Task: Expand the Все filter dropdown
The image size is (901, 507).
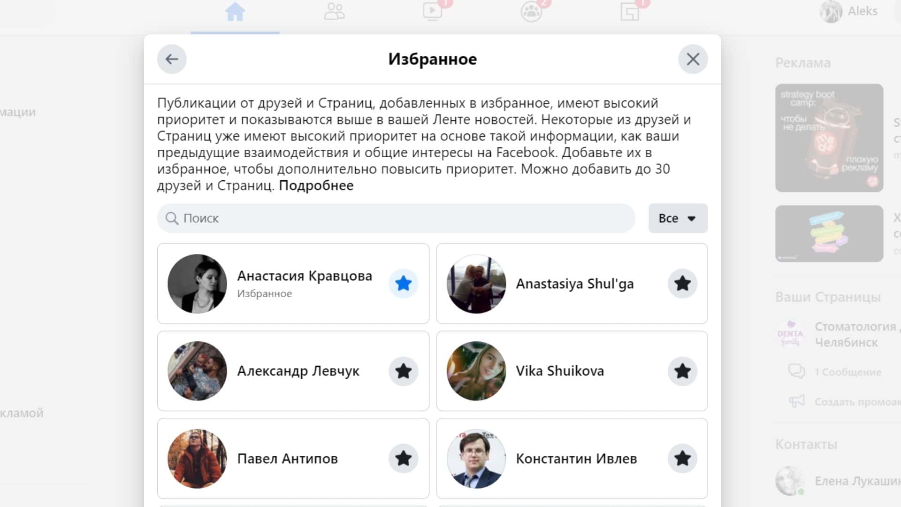Action: pyautogui.click(x=678, y=218)
